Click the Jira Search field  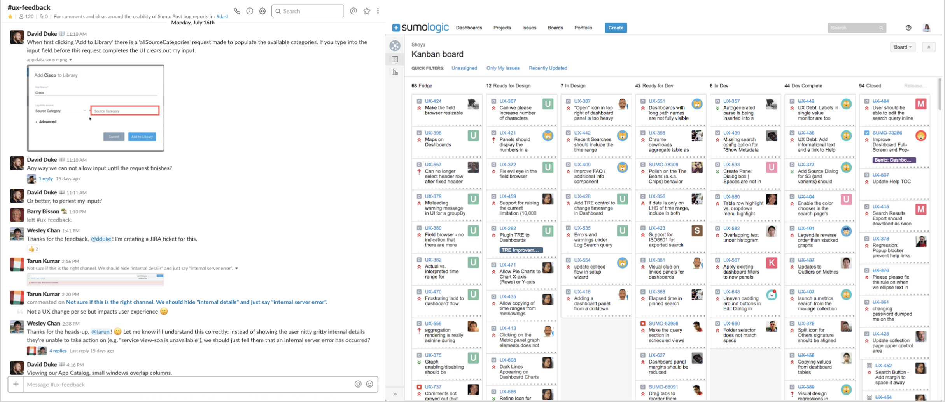coord(857,28)
